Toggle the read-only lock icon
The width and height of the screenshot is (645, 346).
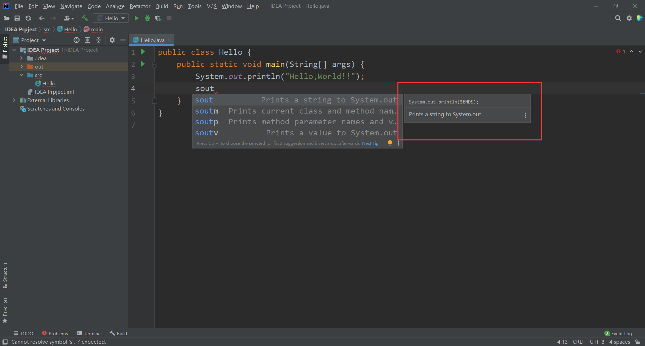637,342
